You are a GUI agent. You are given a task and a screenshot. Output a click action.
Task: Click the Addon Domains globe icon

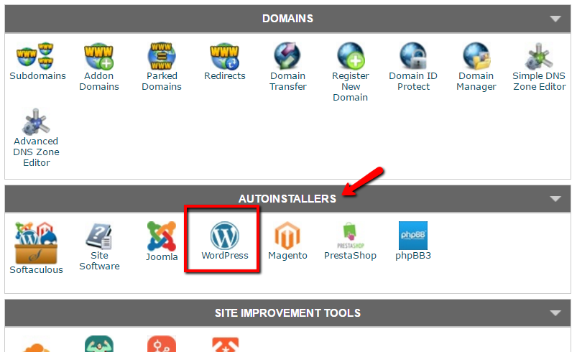click(x=98, y=56)
